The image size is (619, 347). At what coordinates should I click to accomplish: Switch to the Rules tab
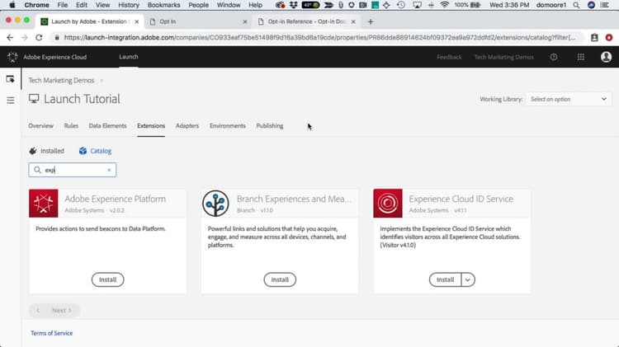point(71,126)
